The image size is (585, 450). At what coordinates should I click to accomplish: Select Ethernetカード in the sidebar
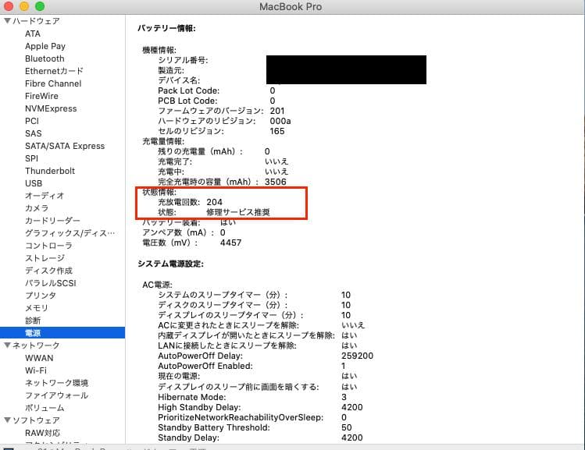coord(54,71)
